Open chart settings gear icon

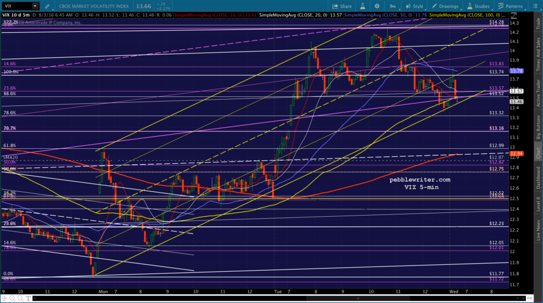click(x=377, y=6)
